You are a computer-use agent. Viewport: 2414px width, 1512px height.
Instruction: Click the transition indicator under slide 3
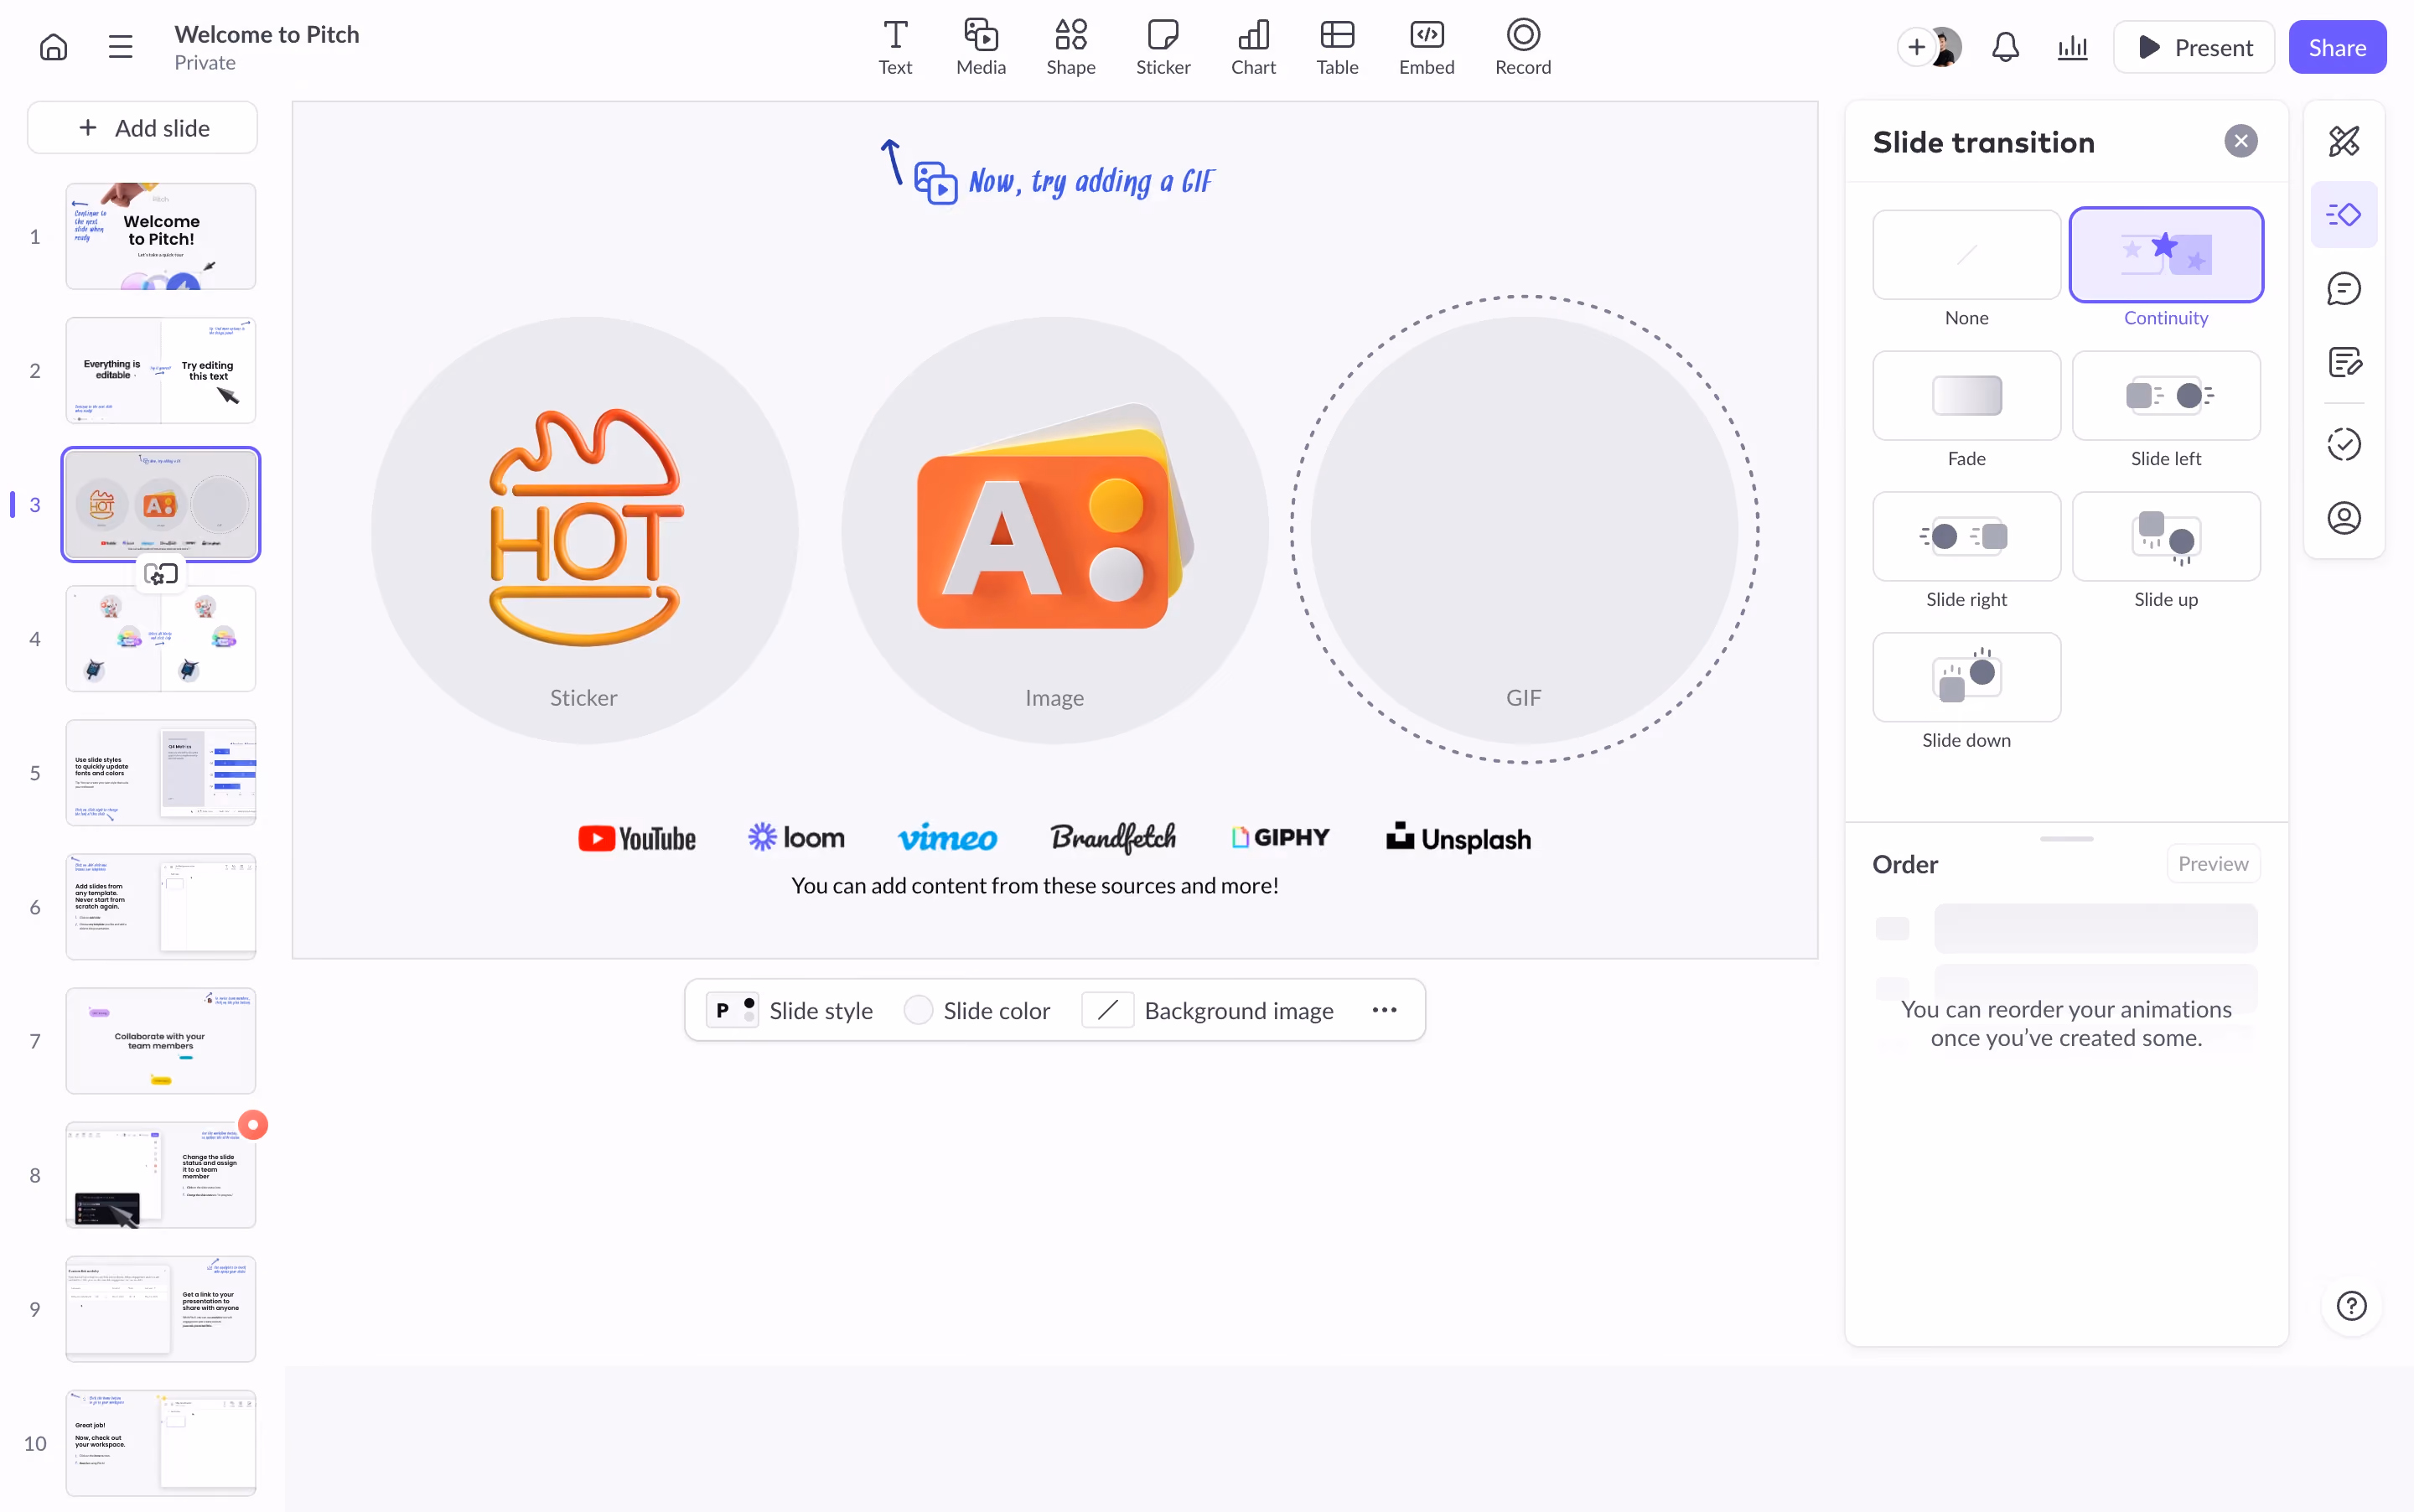tap(161, 575)
